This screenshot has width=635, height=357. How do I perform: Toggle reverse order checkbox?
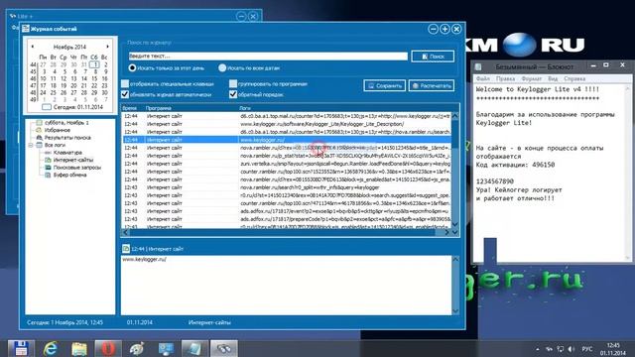pos(233,94)
